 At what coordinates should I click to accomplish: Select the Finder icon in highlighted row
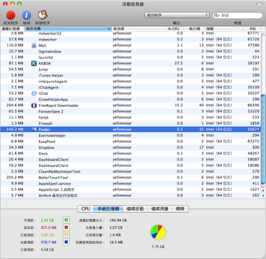[x=34, y=129]
